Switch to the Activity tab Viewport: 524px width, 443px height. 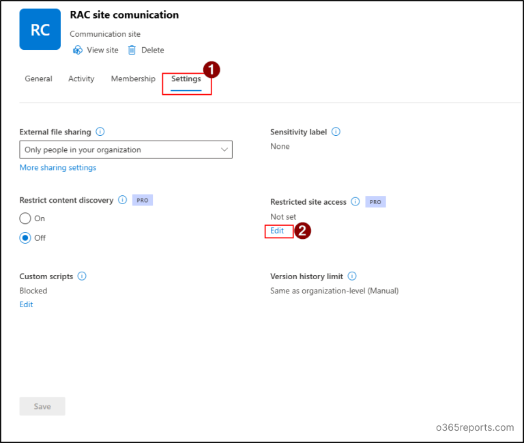[x=81, y=79]
